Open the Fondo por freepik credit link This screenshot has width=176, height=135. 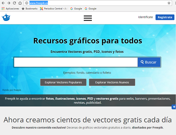12,90
